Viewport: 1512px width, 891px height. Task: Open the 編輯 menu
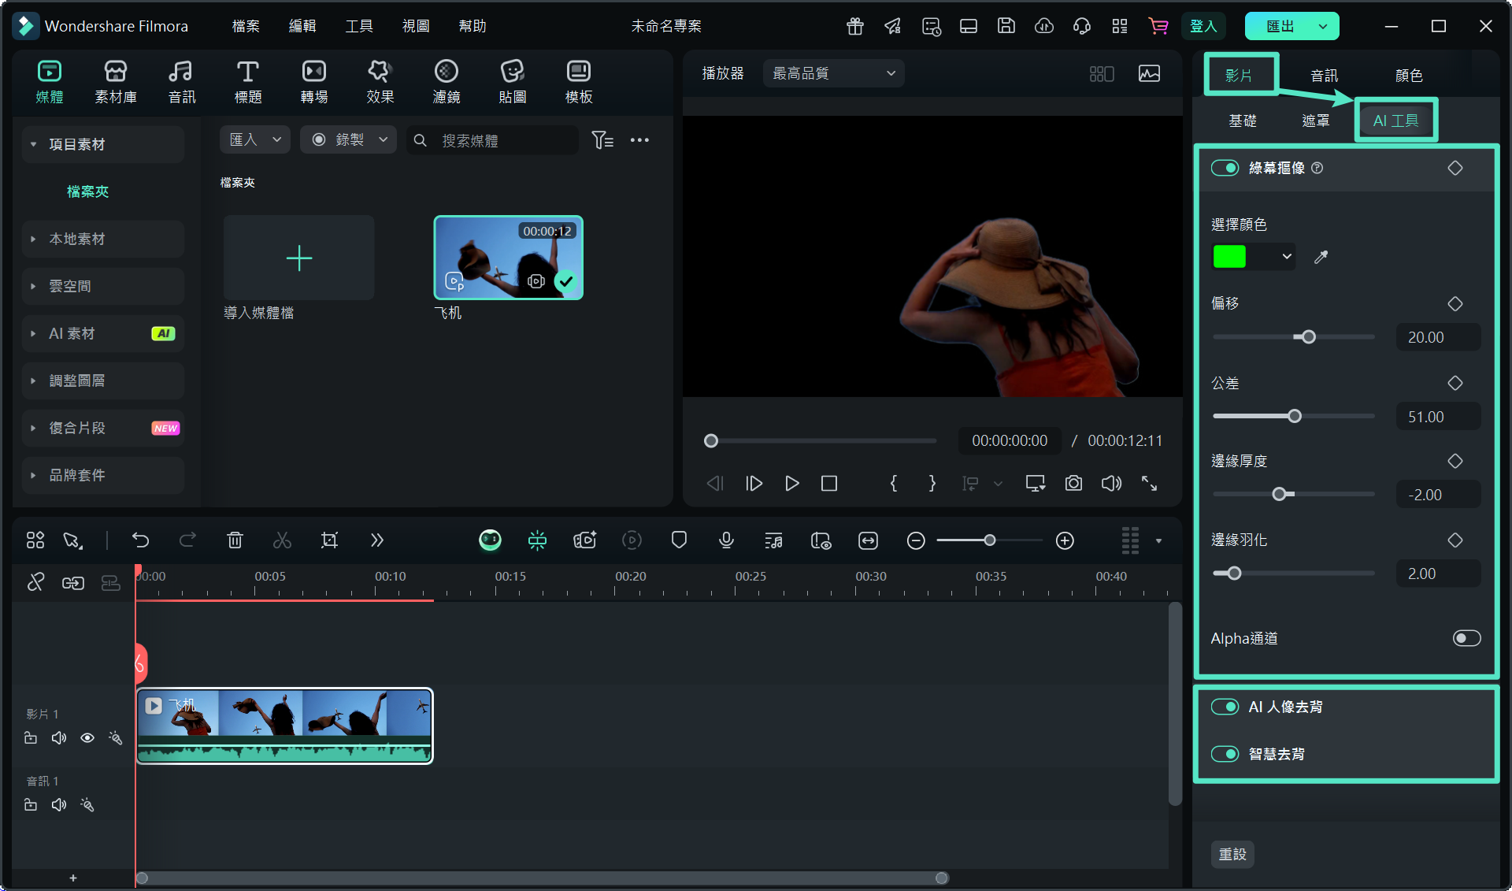(302, 26)
